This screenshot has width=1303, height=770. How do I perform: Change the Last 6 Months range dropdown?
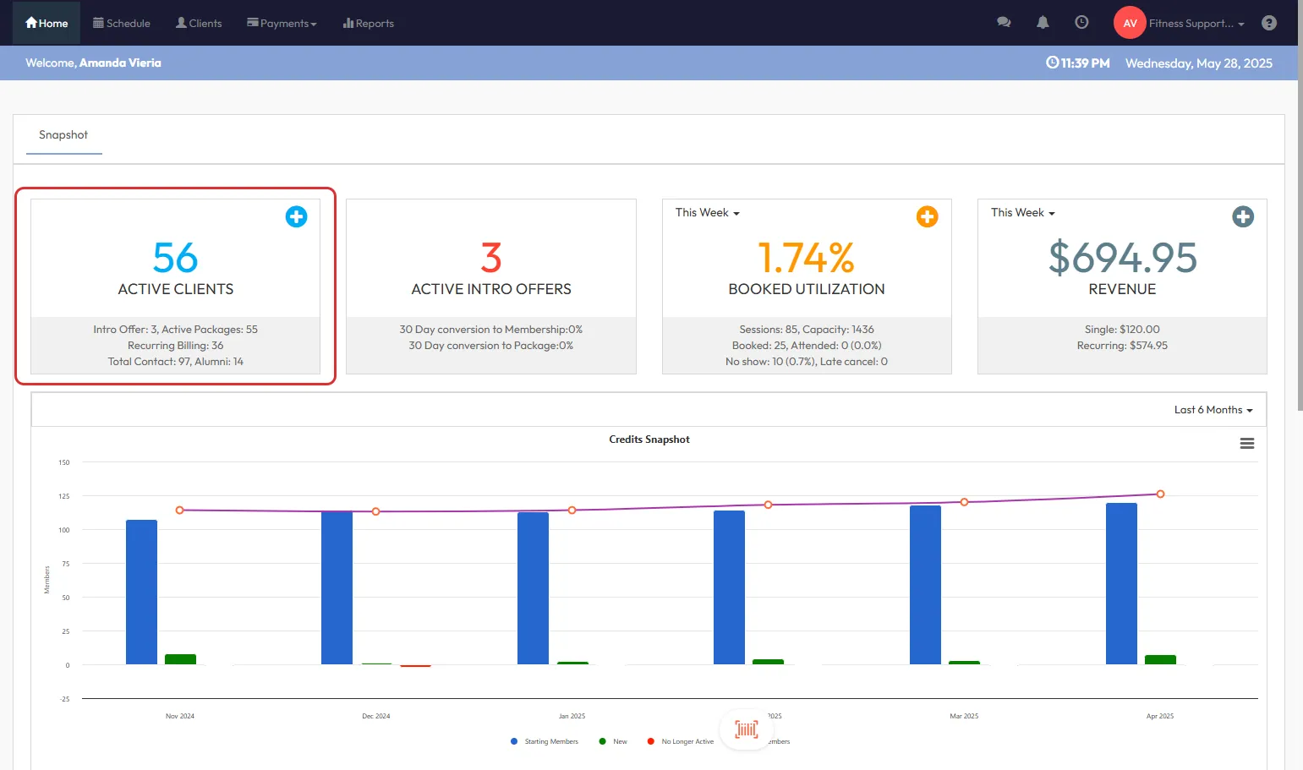pos(1213,410)
